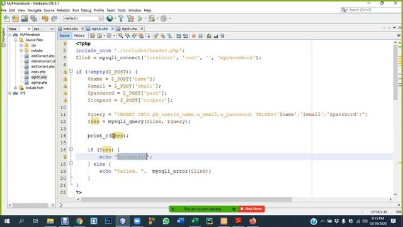The image size is (403, 227).
Task: Switch to the signIn.php editor tab
Action: pyautogui.click(x=129, y=28)
